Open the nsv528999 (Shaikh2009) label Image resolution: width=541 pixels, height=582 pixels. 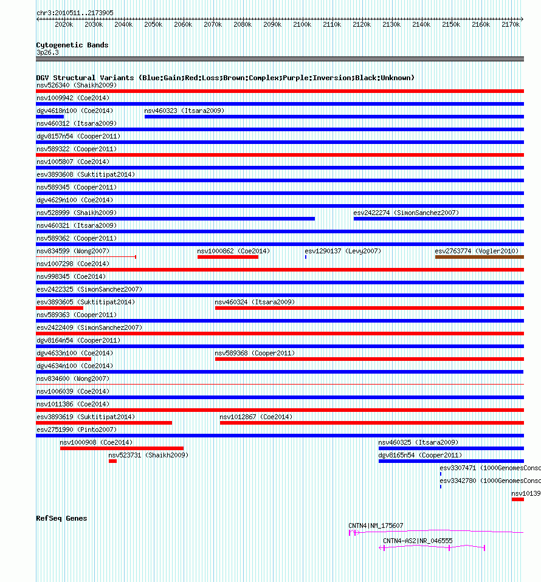pos(77,213)
